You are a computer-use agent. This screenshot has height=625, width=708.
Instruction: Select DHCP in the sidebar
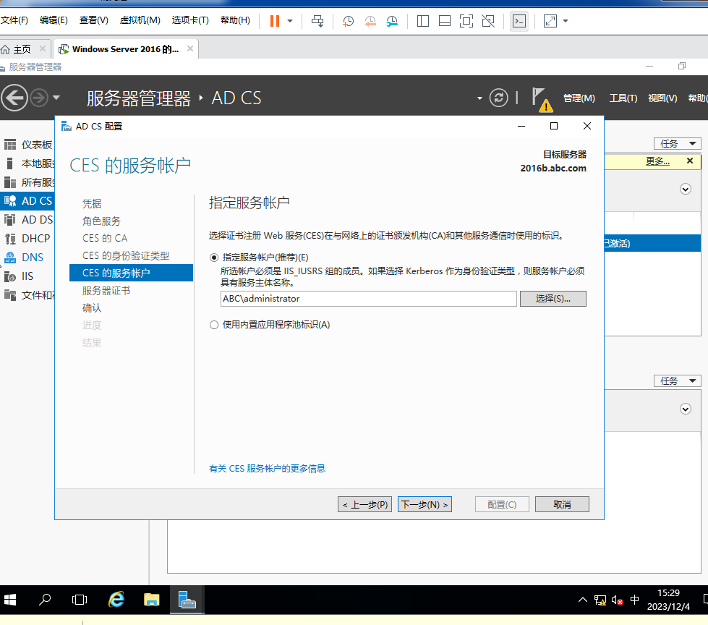28,239
